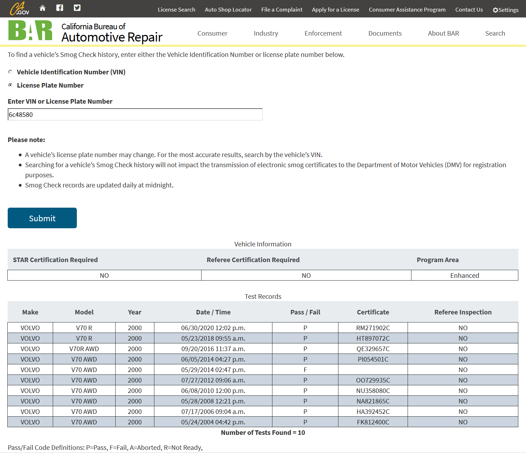
Task: Click the VIN or License Plate input field
Action: [x=135, y=114]
